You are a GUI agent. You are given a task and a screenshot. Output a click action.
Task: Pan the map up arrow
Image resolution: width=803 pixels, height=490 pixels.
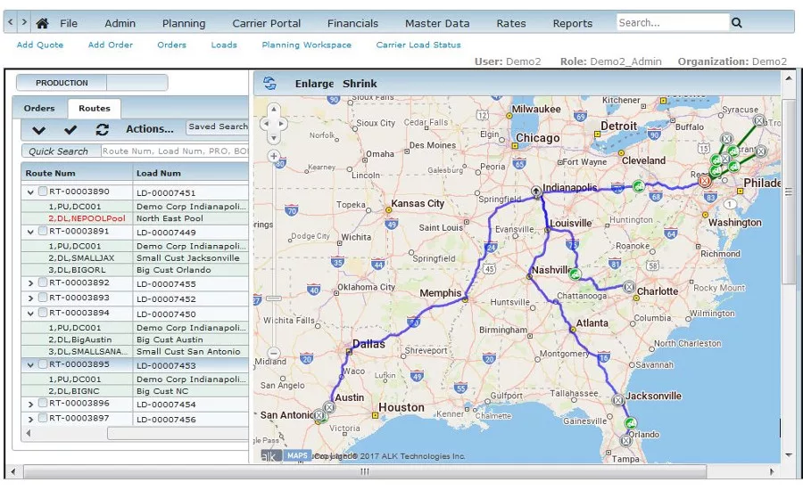click(274, 109)
